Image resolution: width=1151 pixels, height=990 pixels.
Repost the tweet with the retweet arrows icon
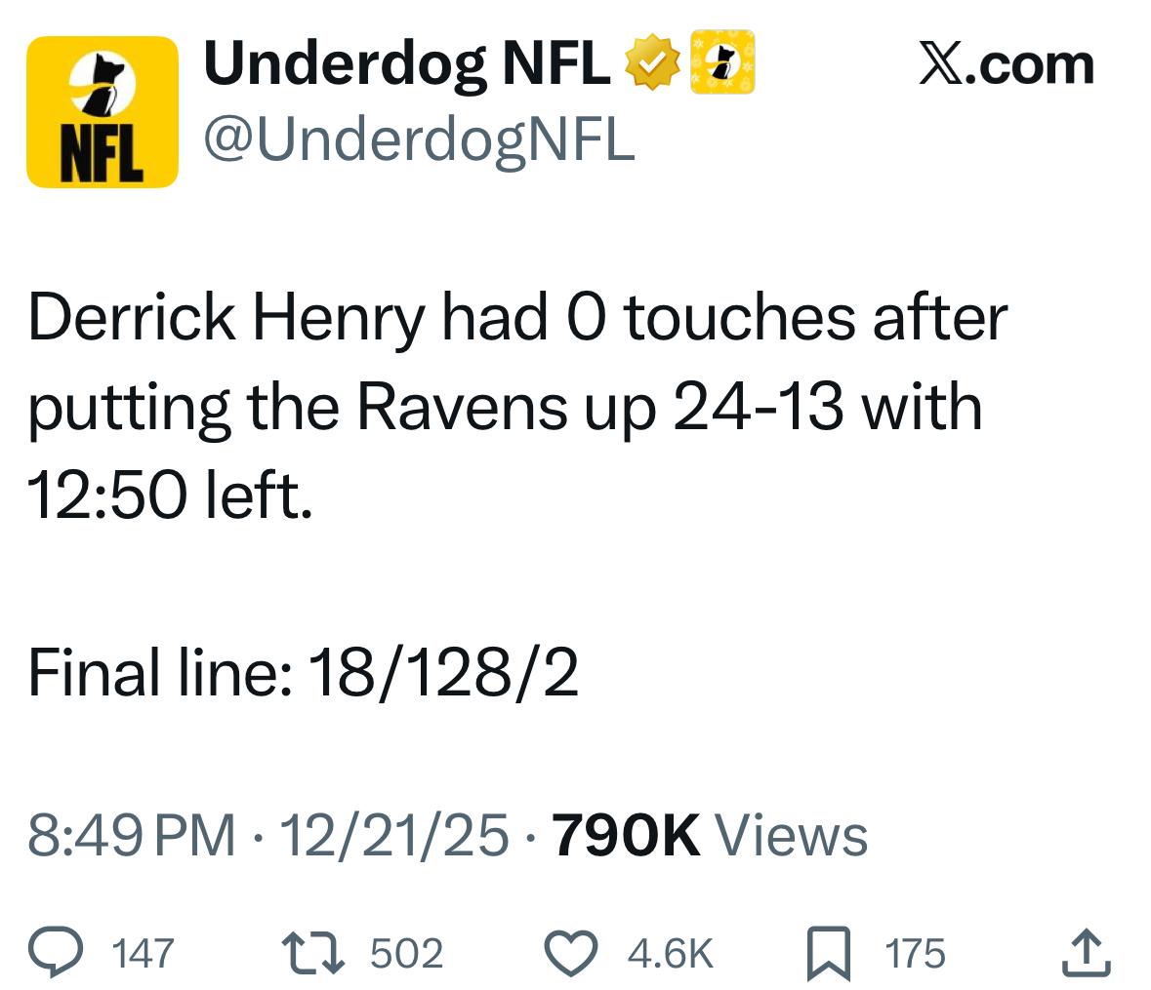pyautogui.click(x=310, y=952)
